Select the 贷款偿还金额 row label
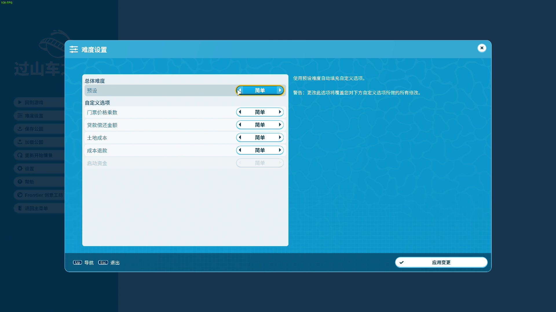 click(x=102, y=125)
